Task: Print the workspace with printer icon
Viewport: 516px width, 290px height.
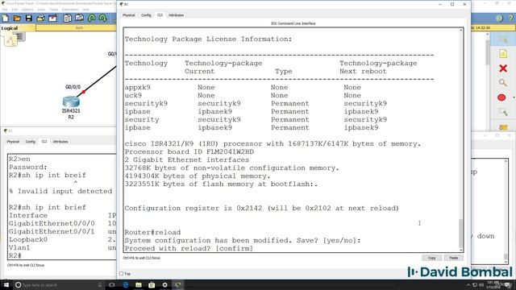Action: [x=41, y=18]
